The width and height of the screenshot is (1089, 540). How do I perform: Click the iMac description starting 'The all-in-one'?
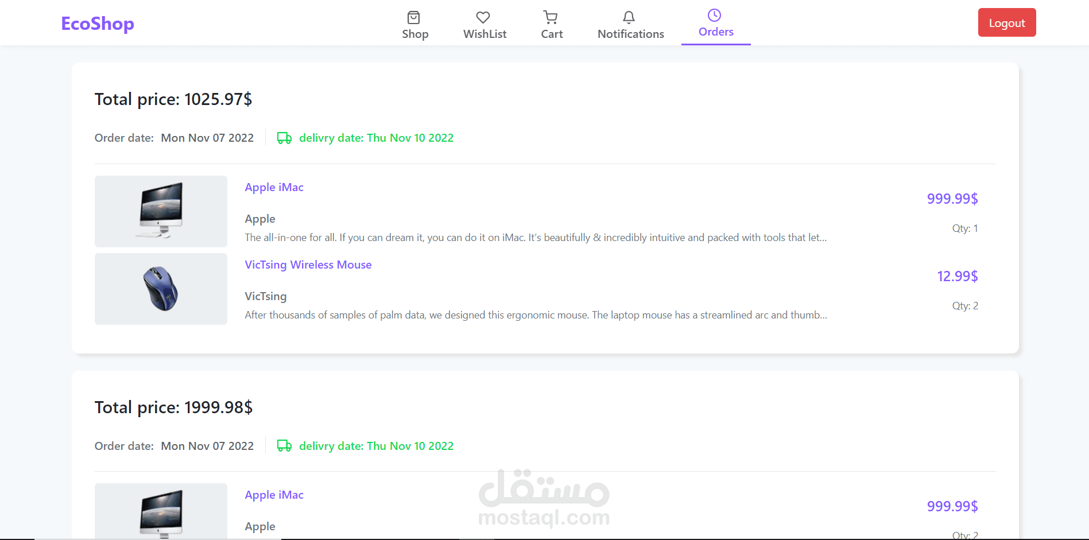[x=536, y=238]
